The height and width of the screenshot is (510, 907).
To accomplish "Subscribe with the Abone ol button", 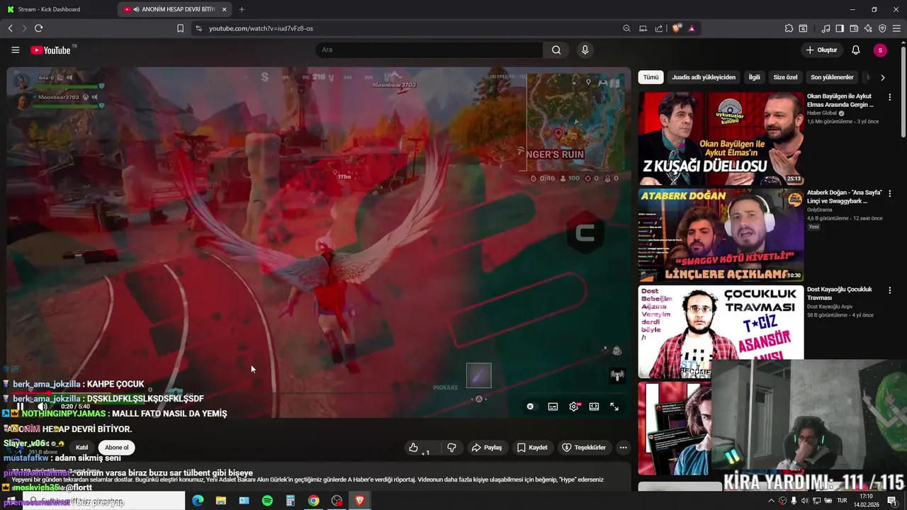I will pos(117,448).
